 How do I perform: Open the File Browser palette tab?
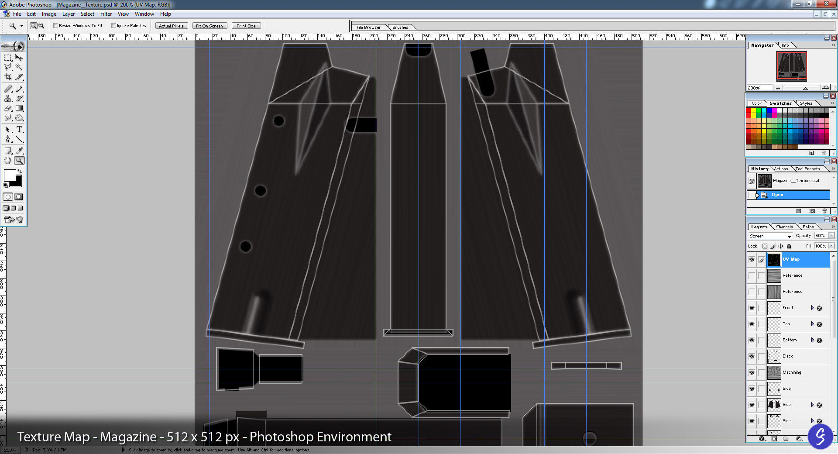pyautogui.click(x=369, y=27)
